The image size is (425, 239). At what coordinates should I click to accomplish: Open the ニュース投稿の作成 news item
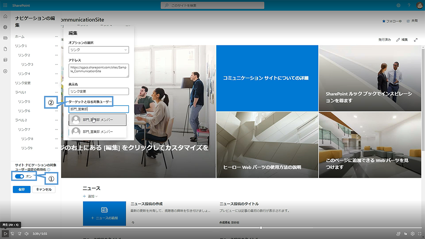pos(147,204)
